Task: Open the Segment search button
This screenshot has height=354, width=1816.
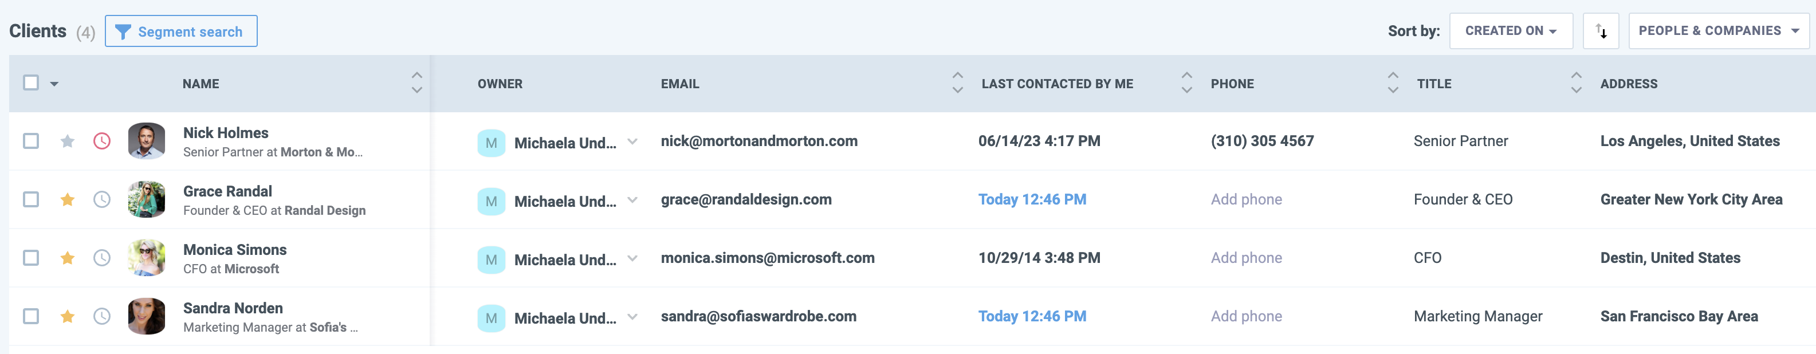Action: (x=181, y=32)
